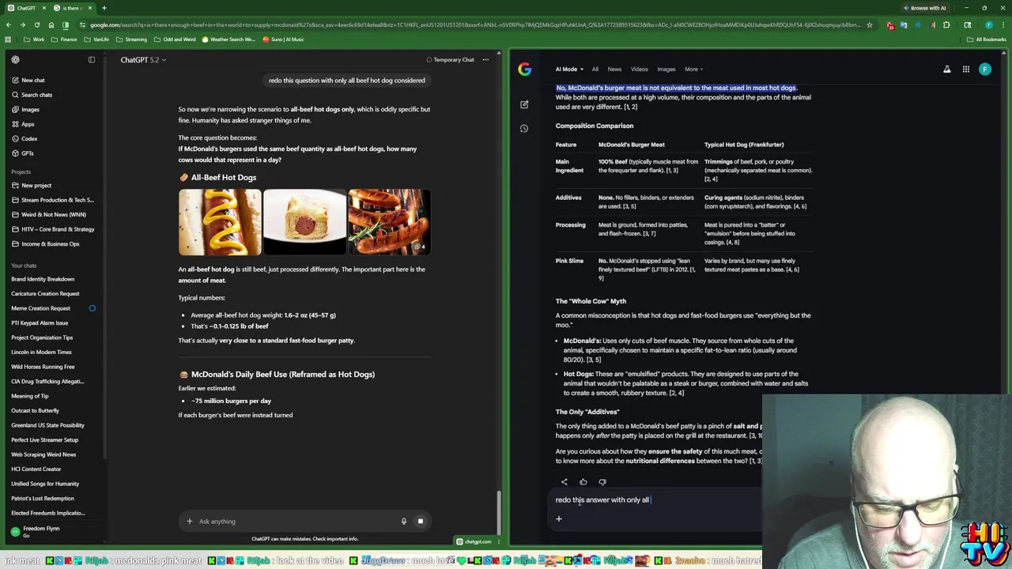Open Google account avatar F

(984, 69)
